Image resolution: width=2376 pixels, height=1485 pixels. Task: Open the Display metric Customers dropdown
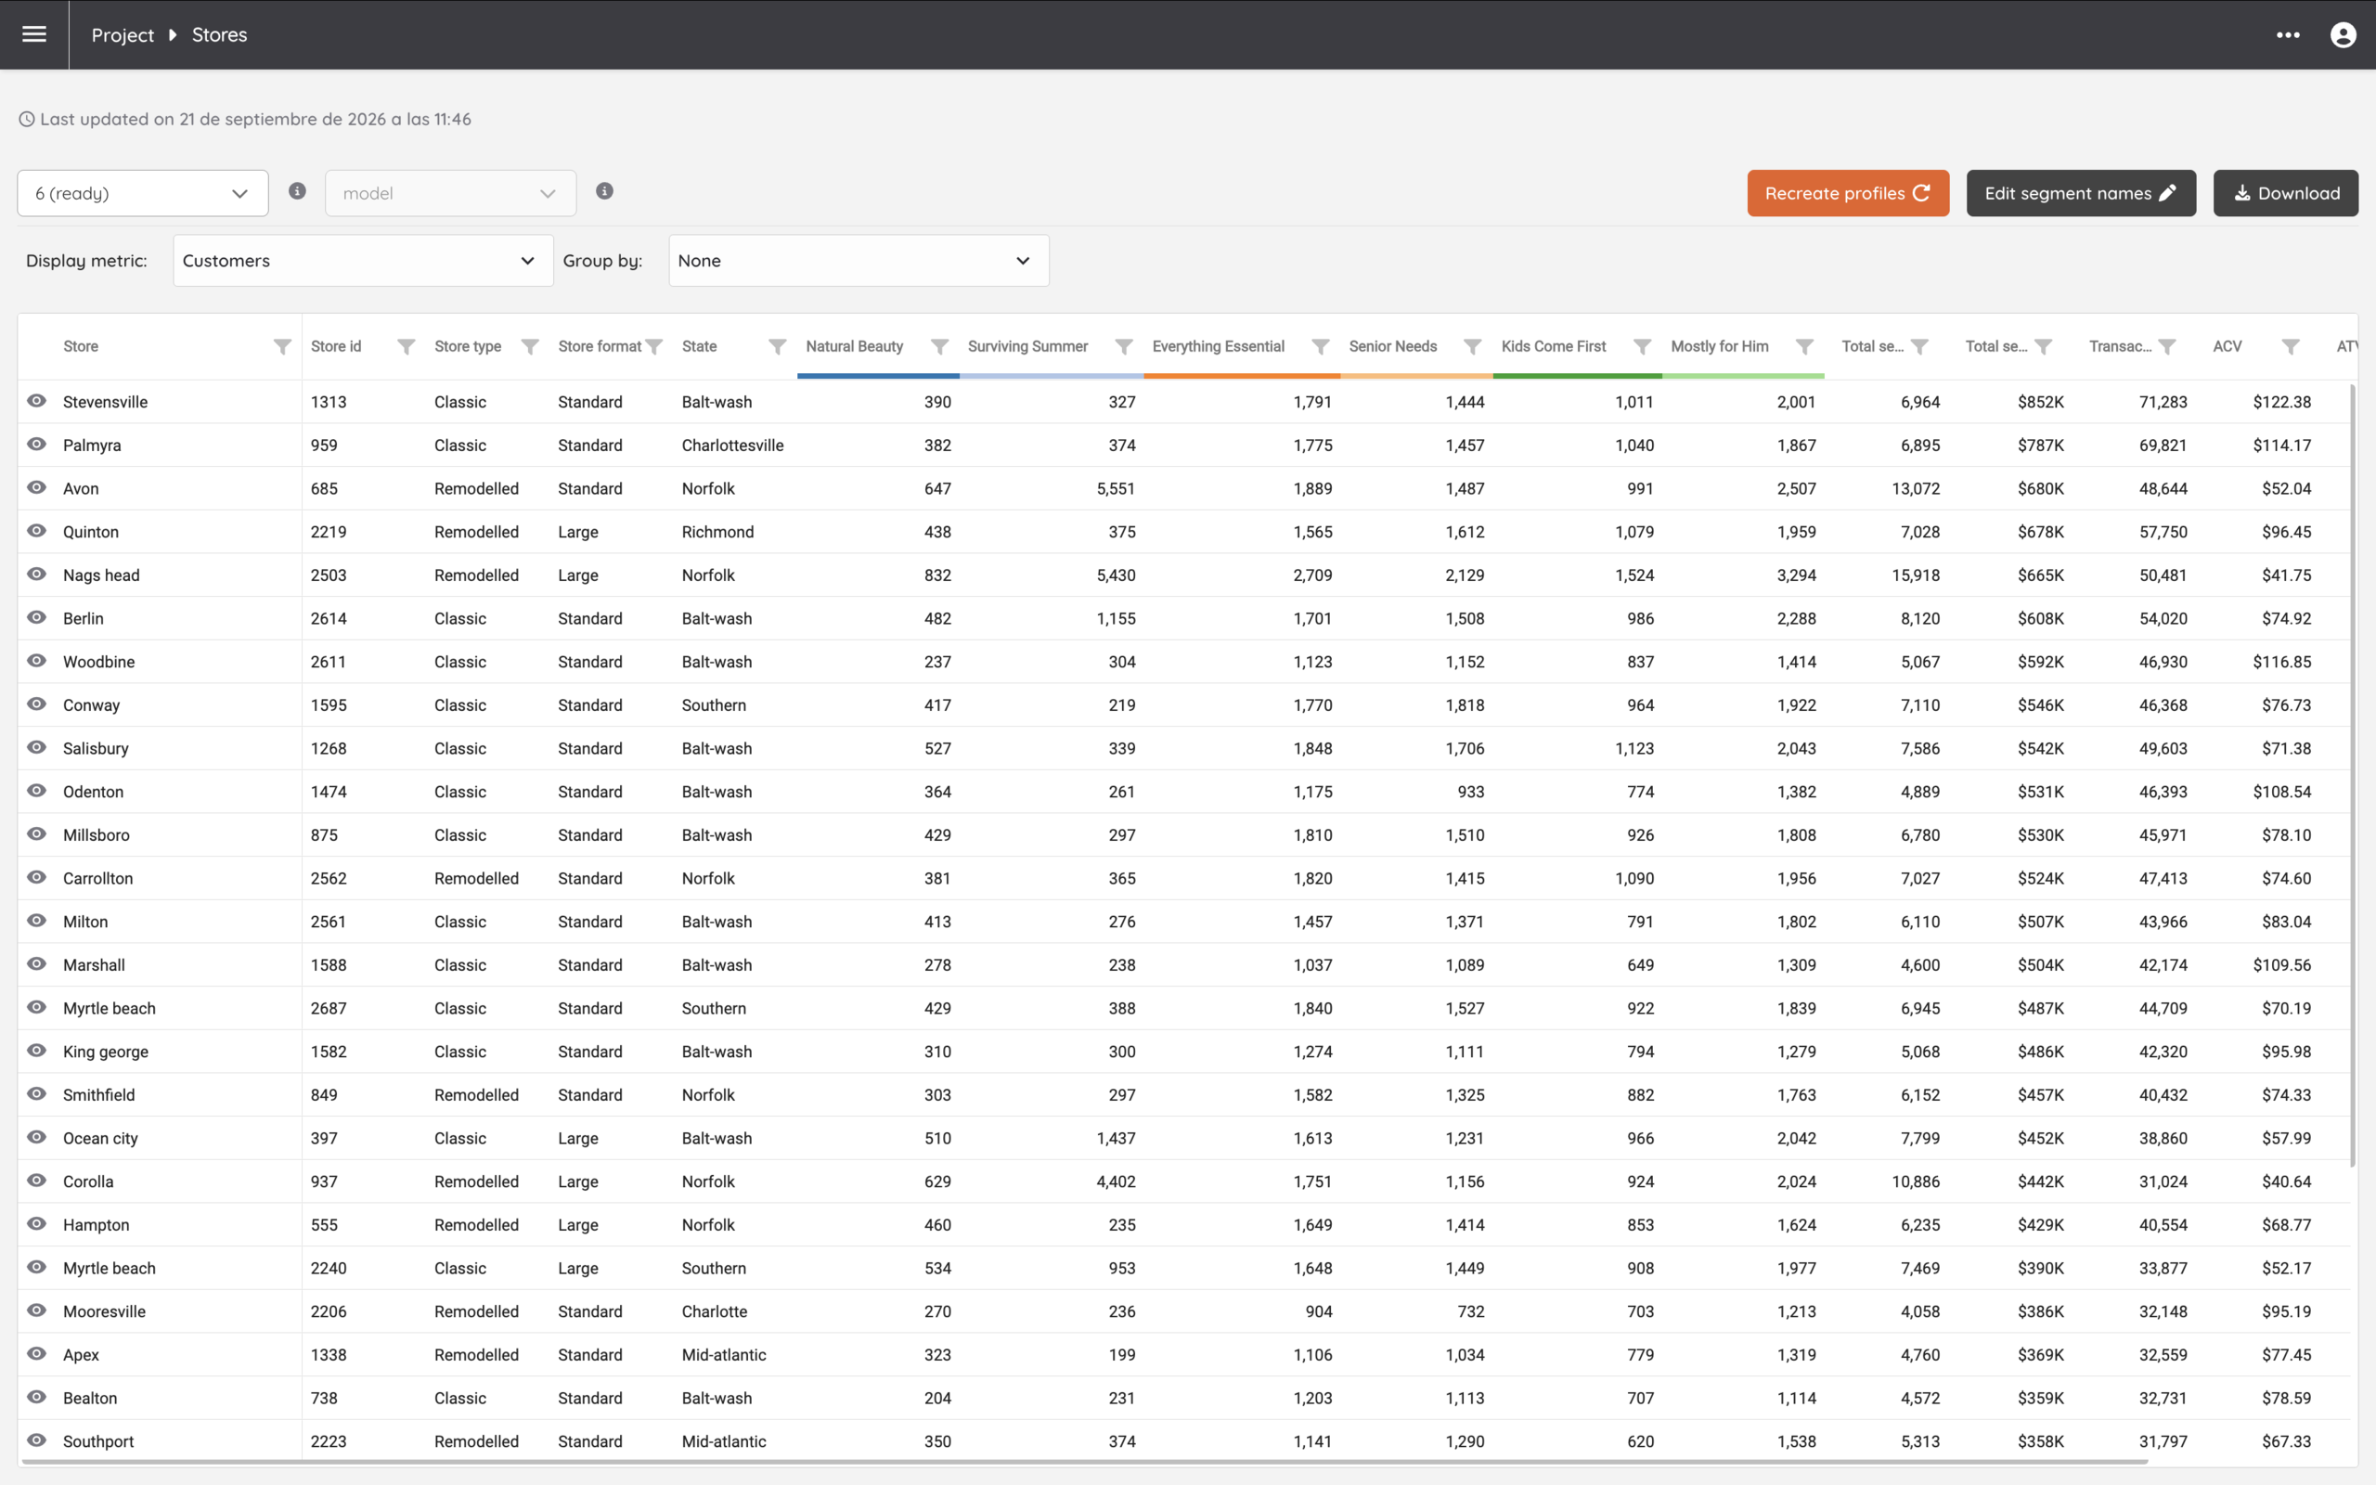(x=363, y=260)
